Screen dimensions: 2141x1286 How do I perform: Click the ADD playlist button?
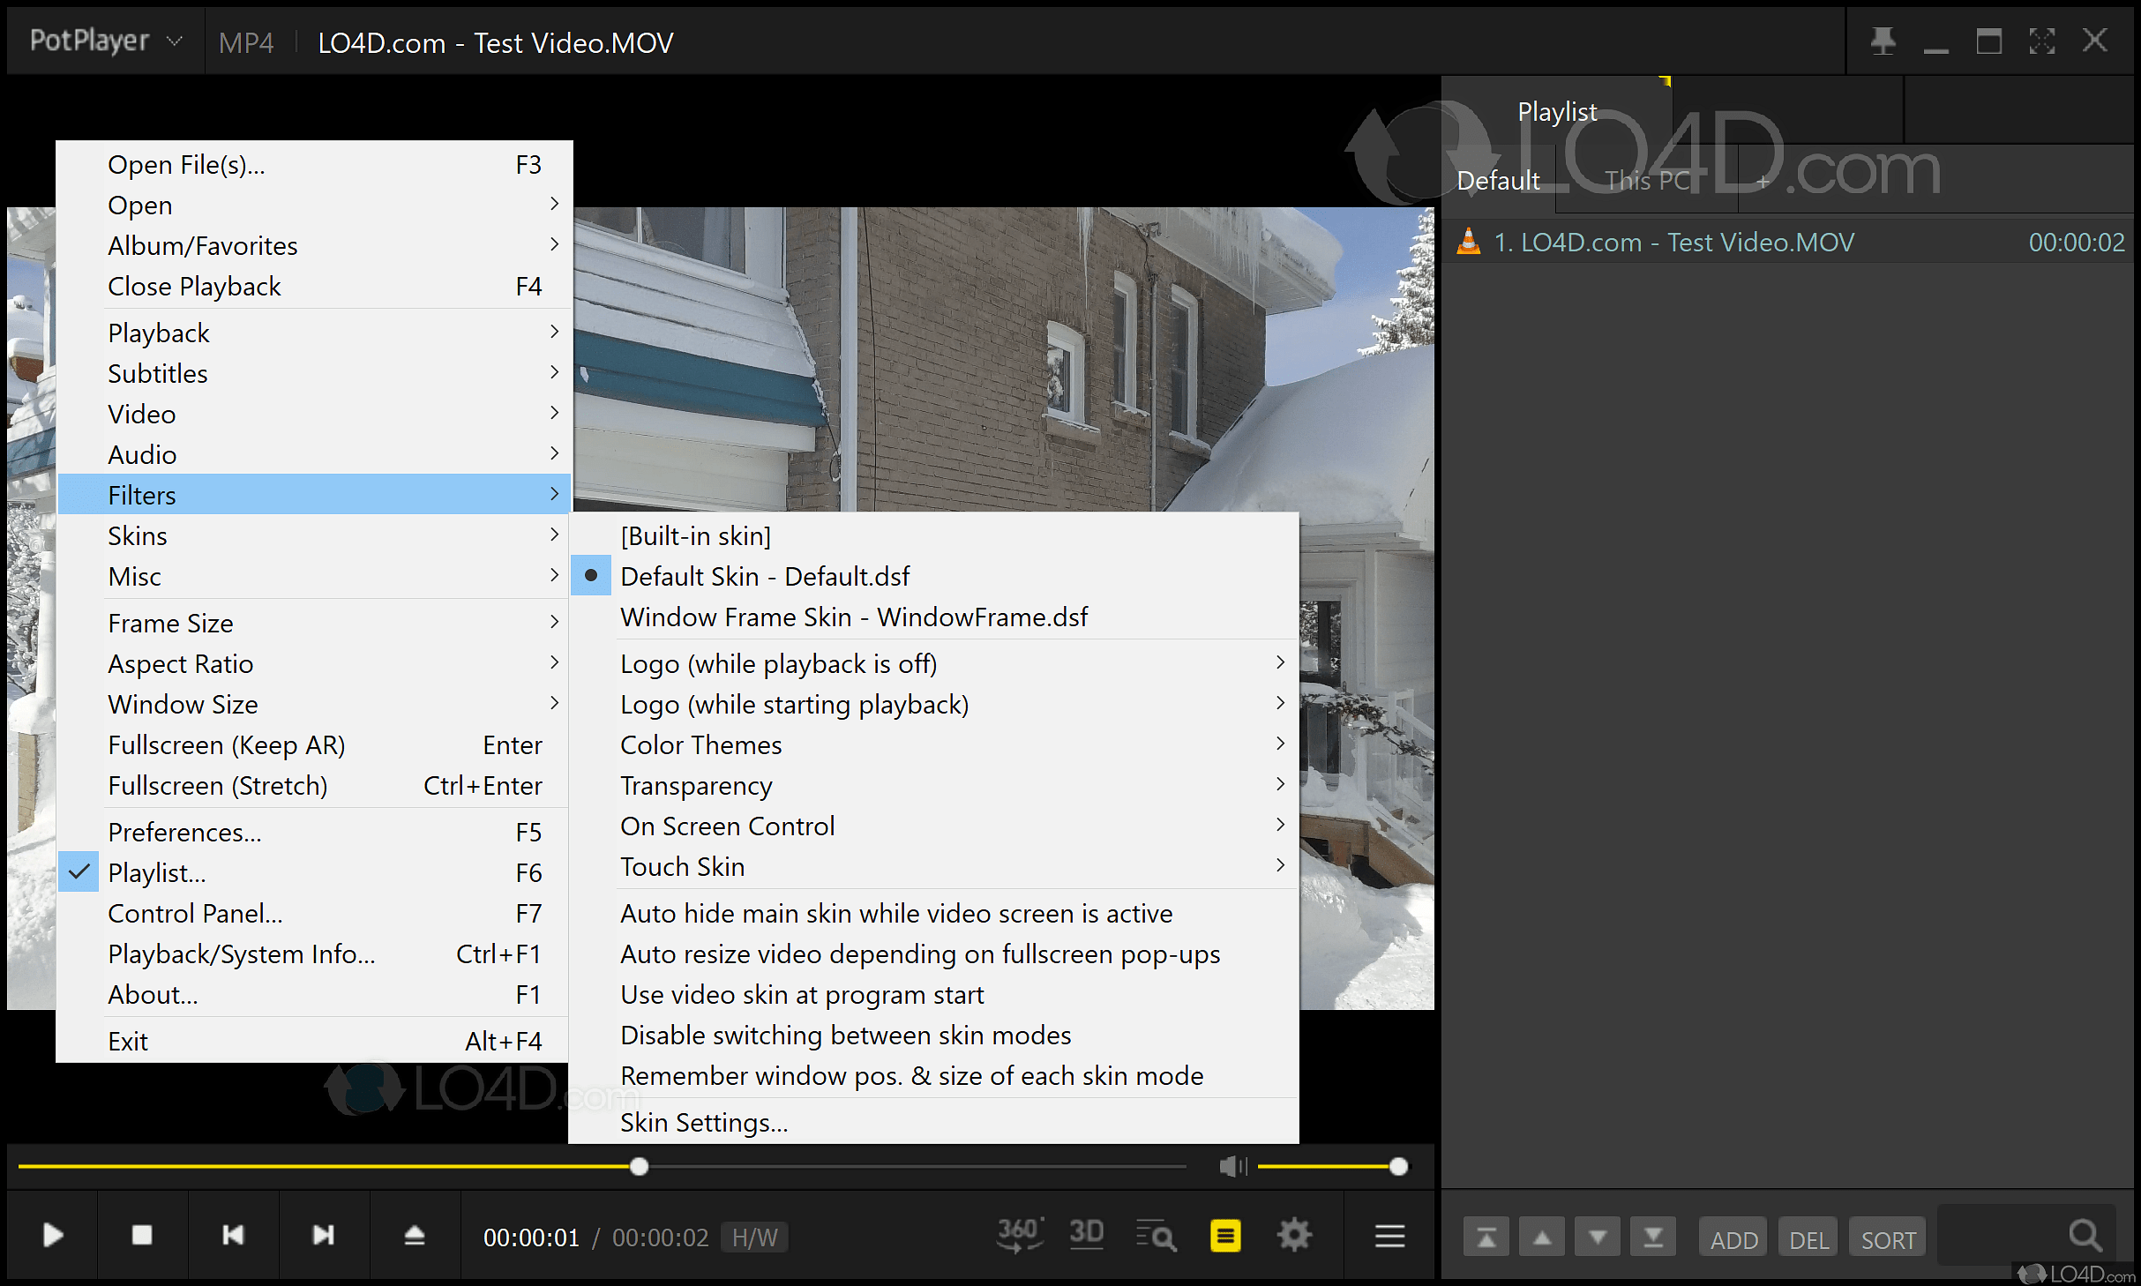1733,1239
